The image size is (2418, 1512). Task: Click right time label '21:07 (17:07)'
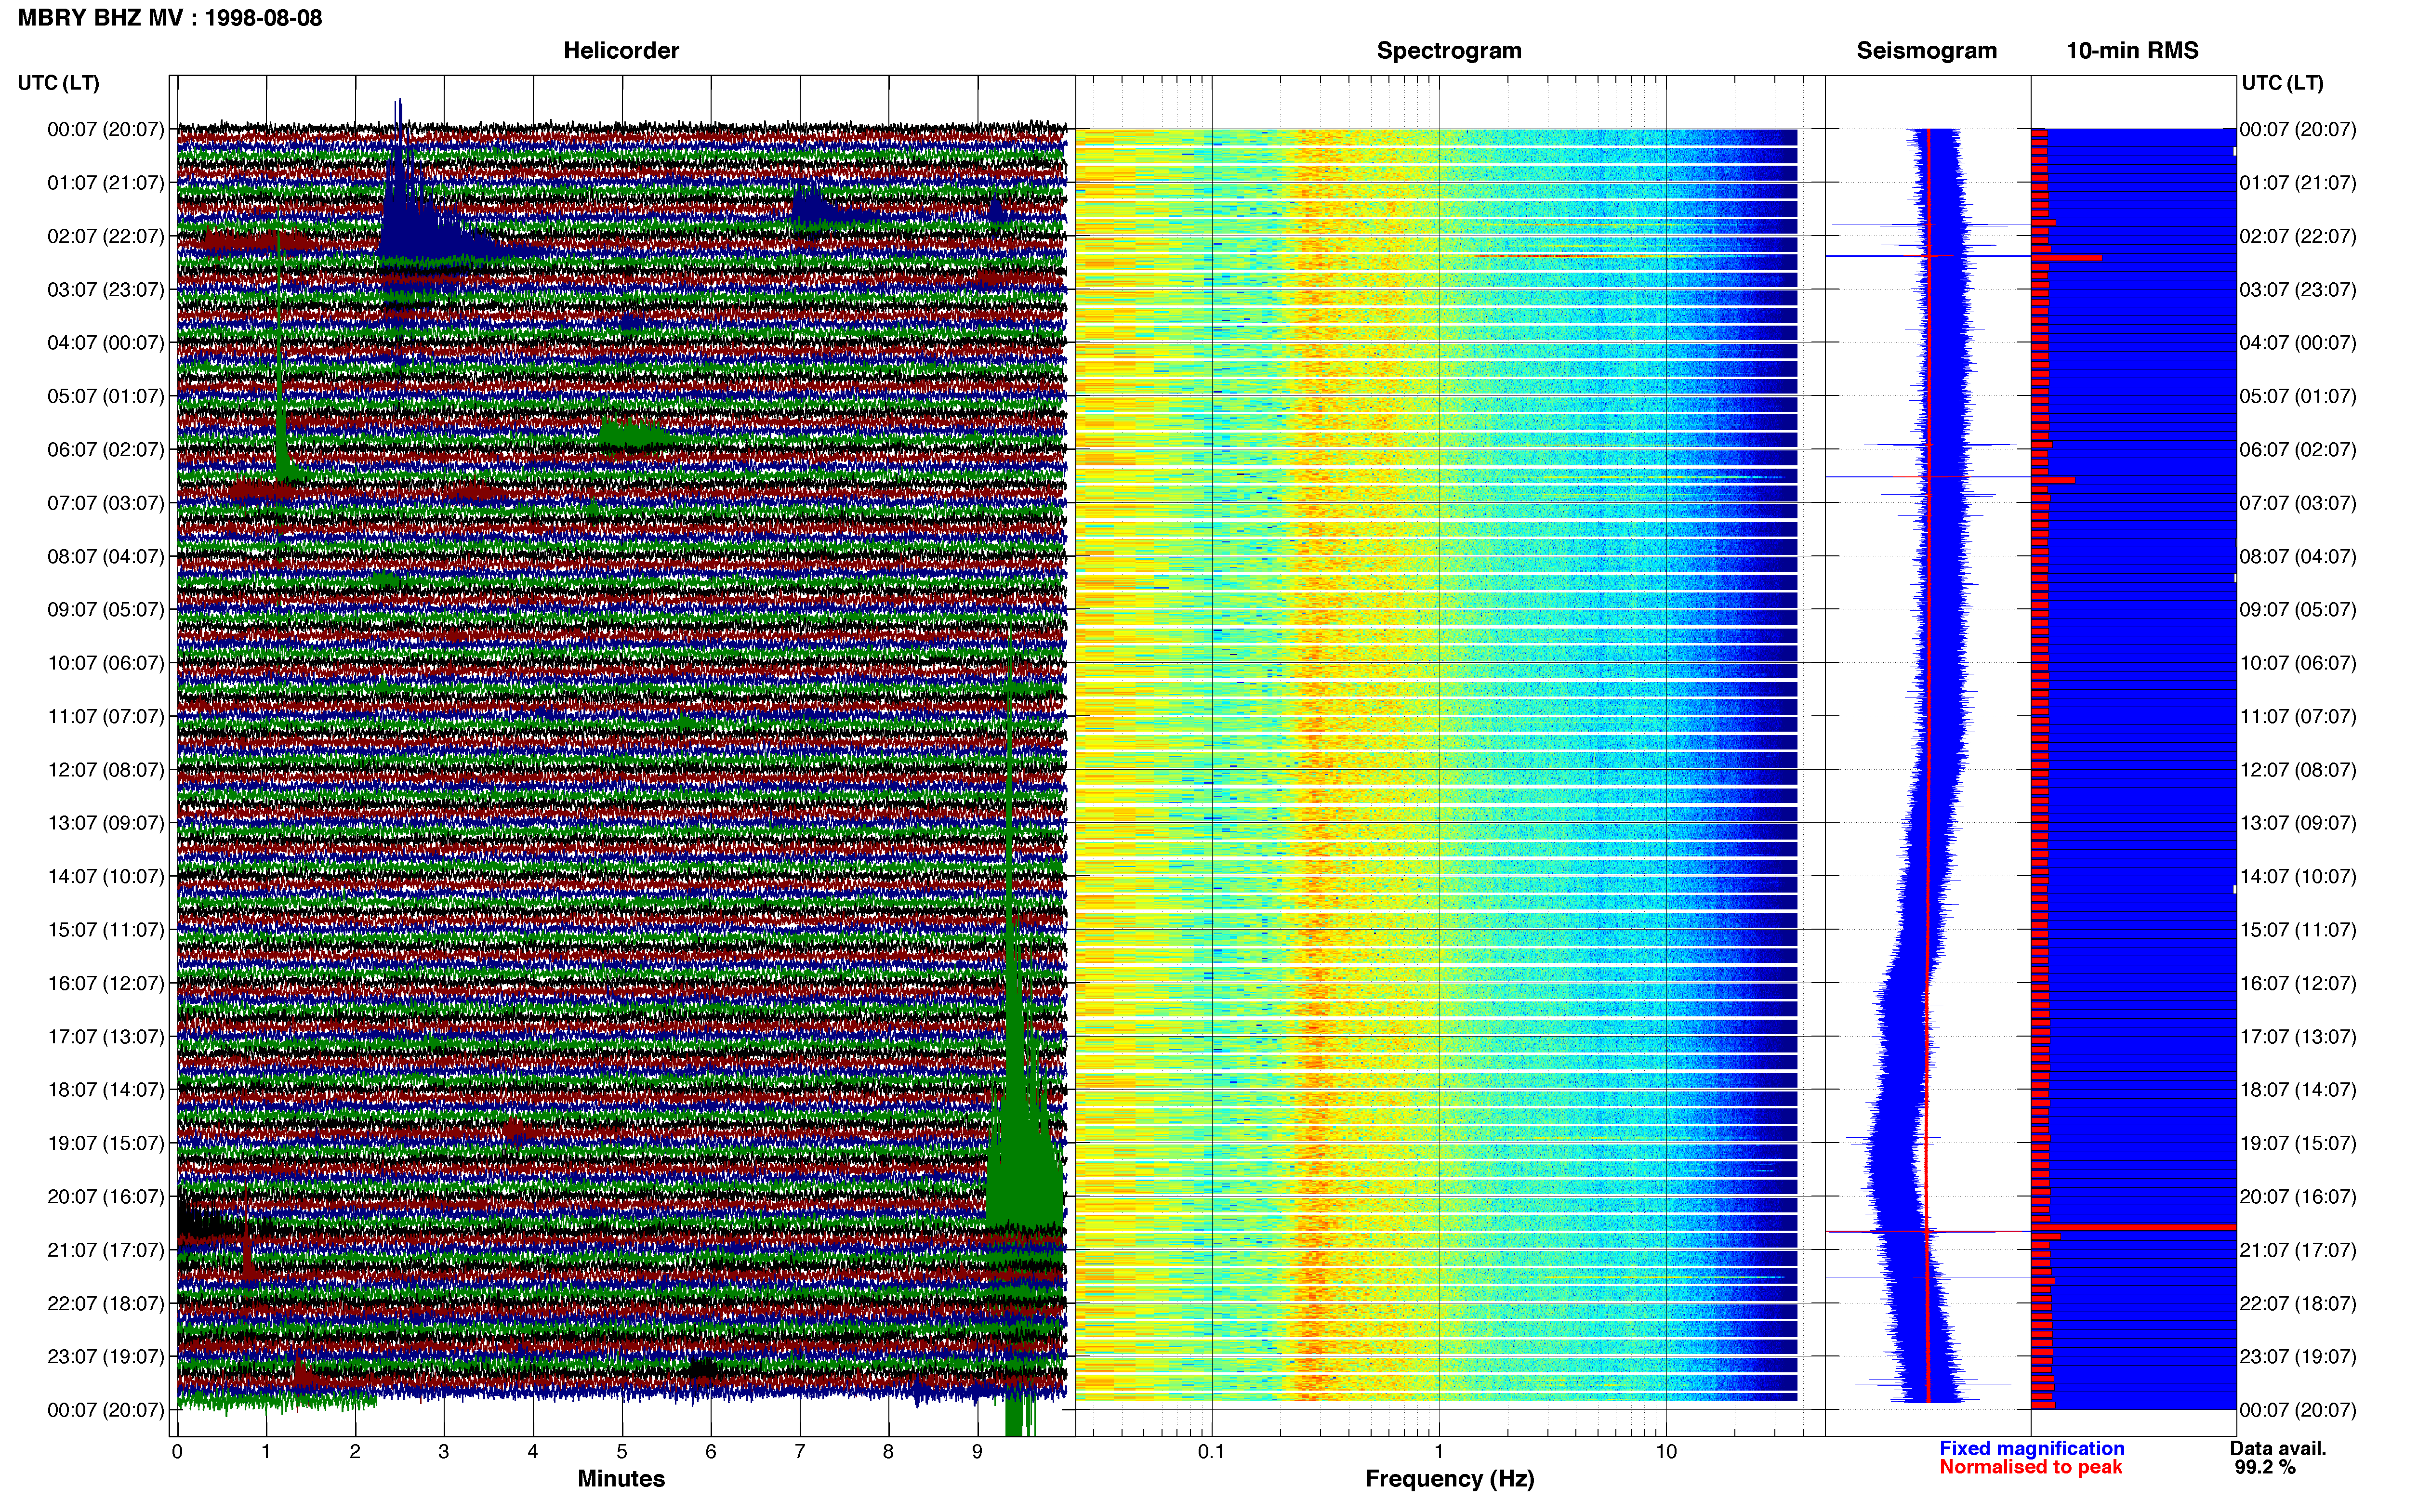[2298, 1249]
